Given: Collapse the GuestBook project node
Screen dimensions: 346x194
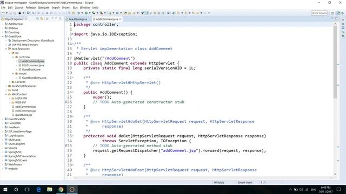Looking at the screenshot, I should (x=3, y=36).
